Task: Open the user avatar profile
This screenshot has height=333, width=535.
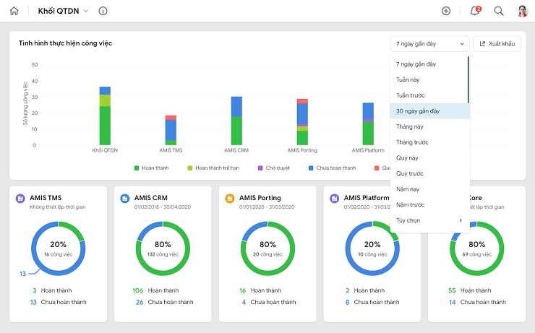Action: [x=523, y=11]
